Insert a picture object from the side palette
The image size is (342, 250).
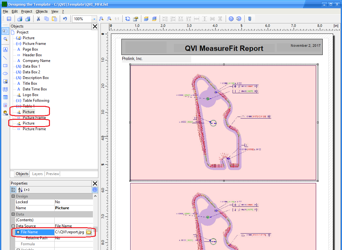coord(5,82)
